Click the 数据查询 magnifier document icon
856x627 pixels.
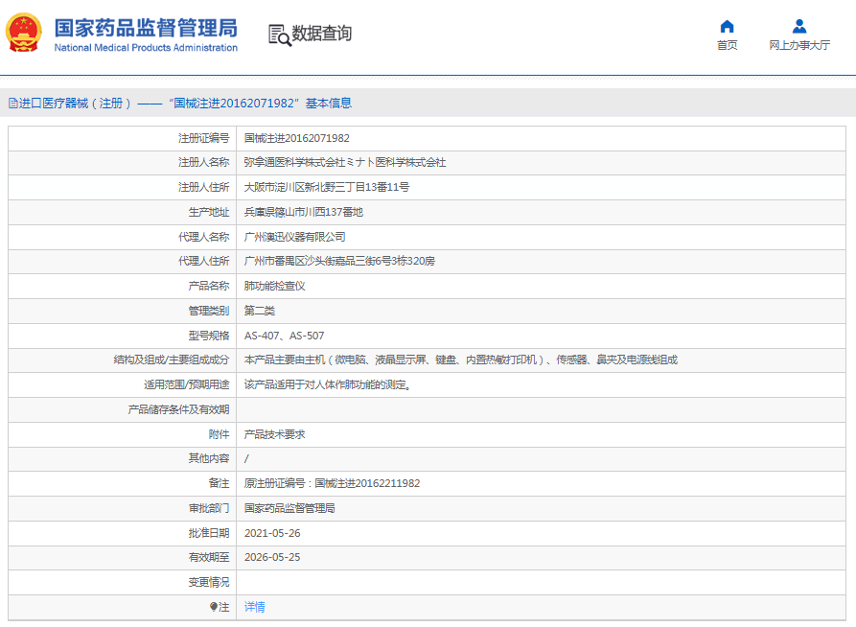[x=279, y=35]
